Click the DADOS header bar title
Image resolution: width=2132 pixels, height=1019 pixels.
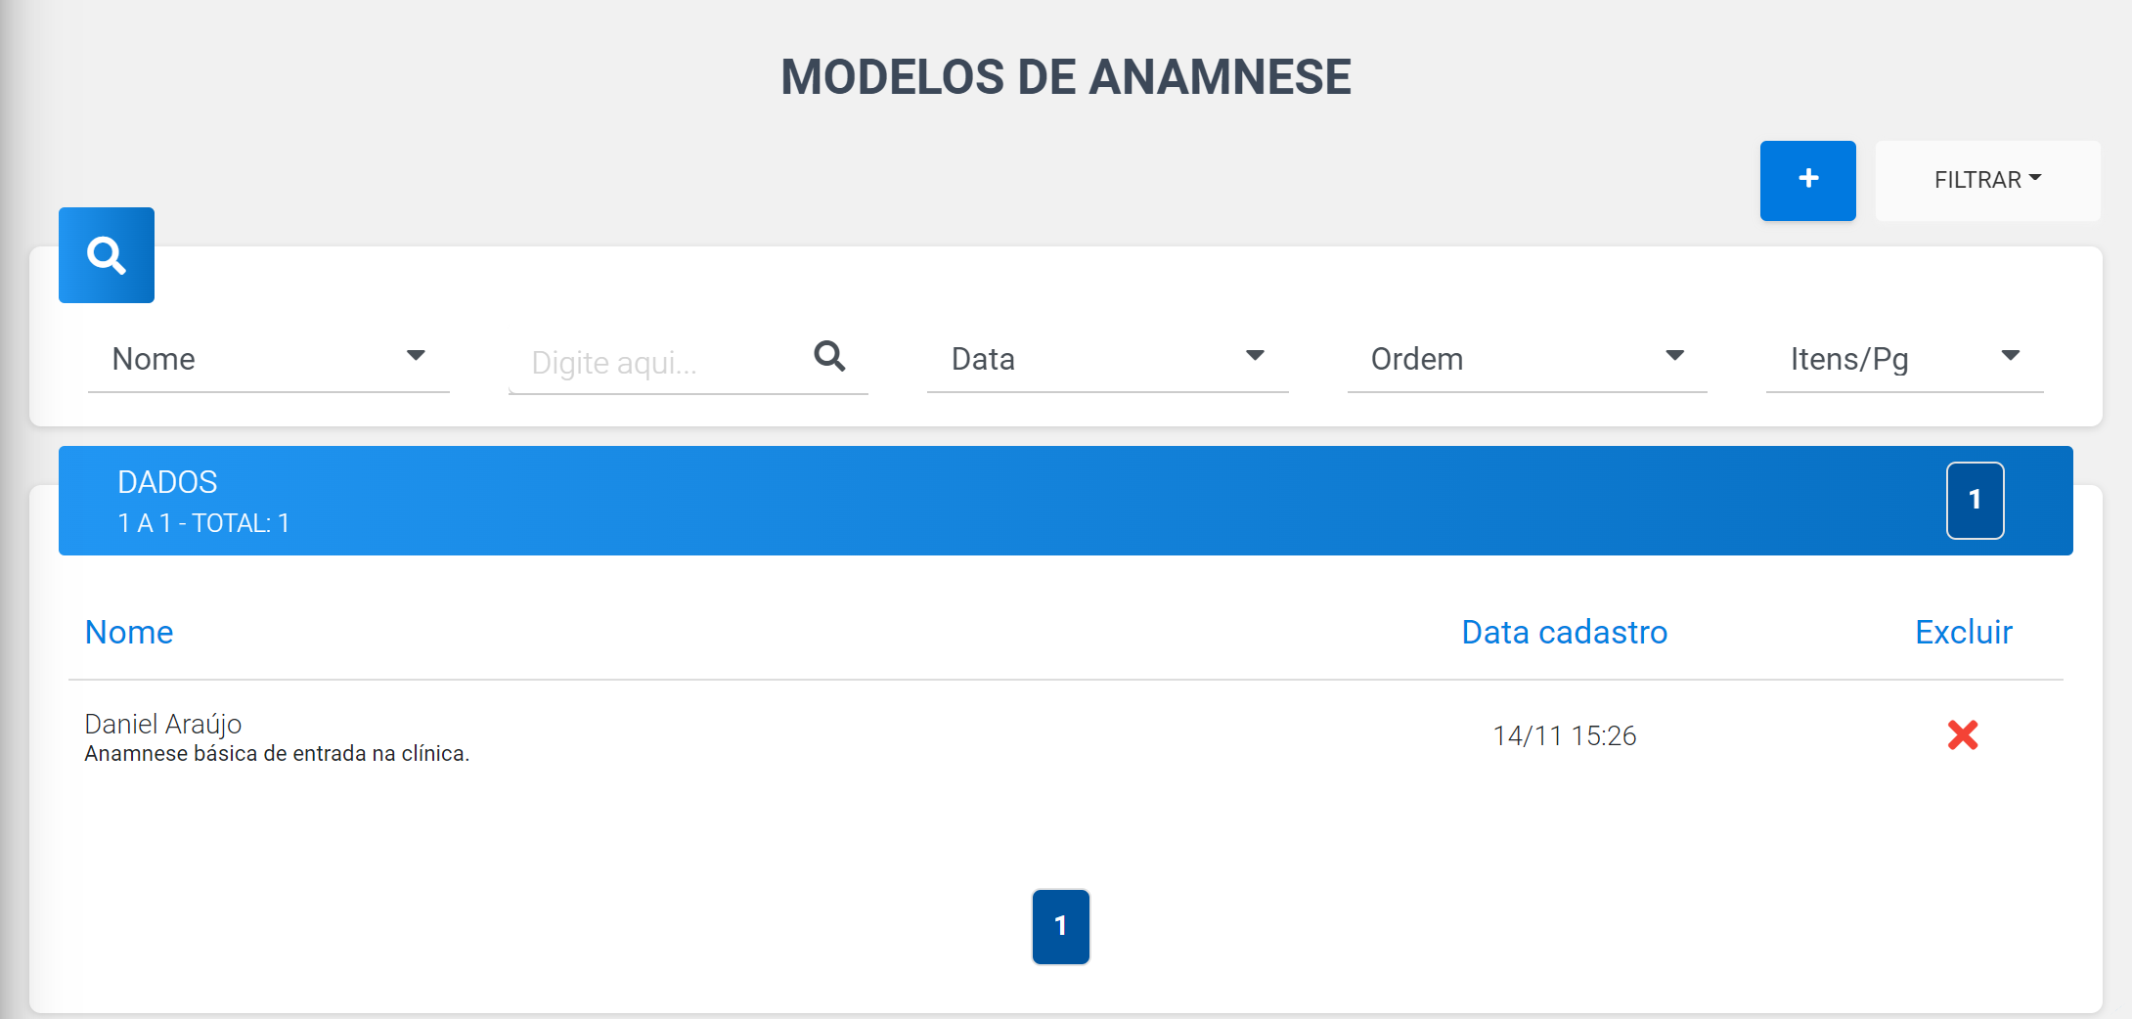[167, 482]
